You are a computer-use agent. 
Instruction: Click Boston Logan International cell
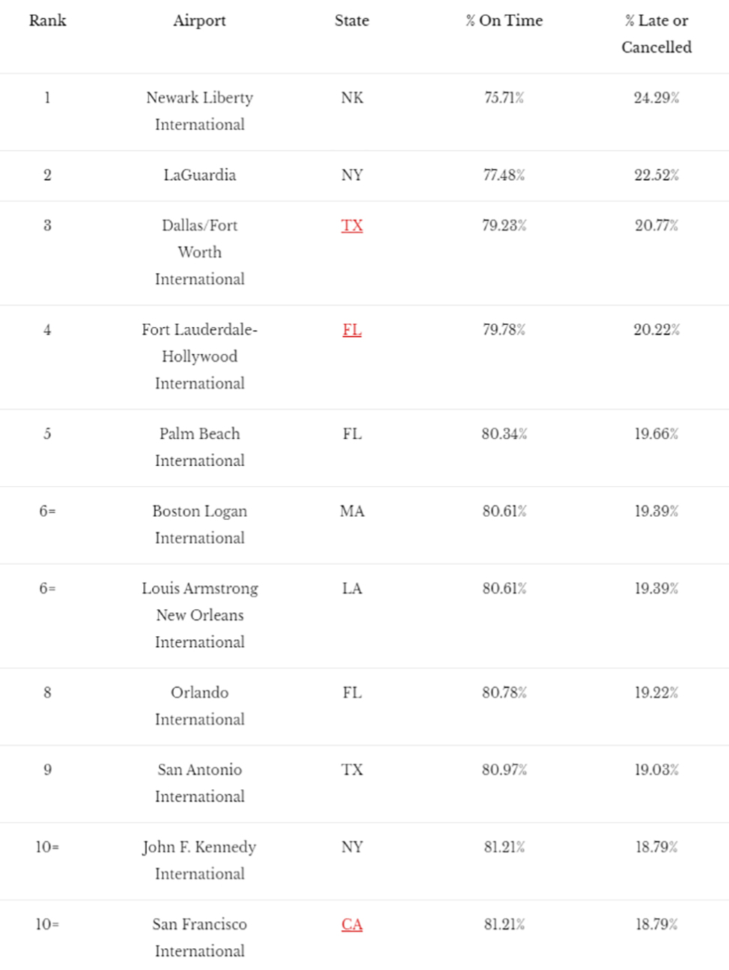click(x=199, y=524)
